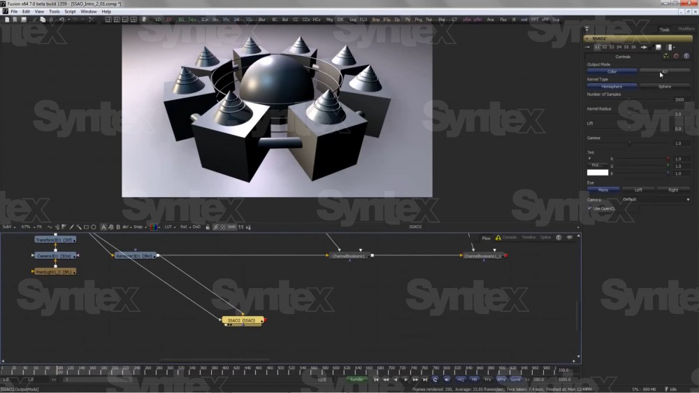This screenshot has height=393, width=699.
Task: Click the Merge (Mrg) tool button
Action: (x=330, y=20)
